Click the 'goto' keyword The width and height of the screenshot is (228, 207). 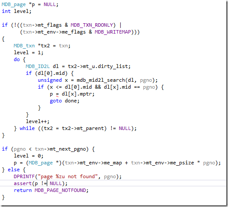click(x=56, y=101)
